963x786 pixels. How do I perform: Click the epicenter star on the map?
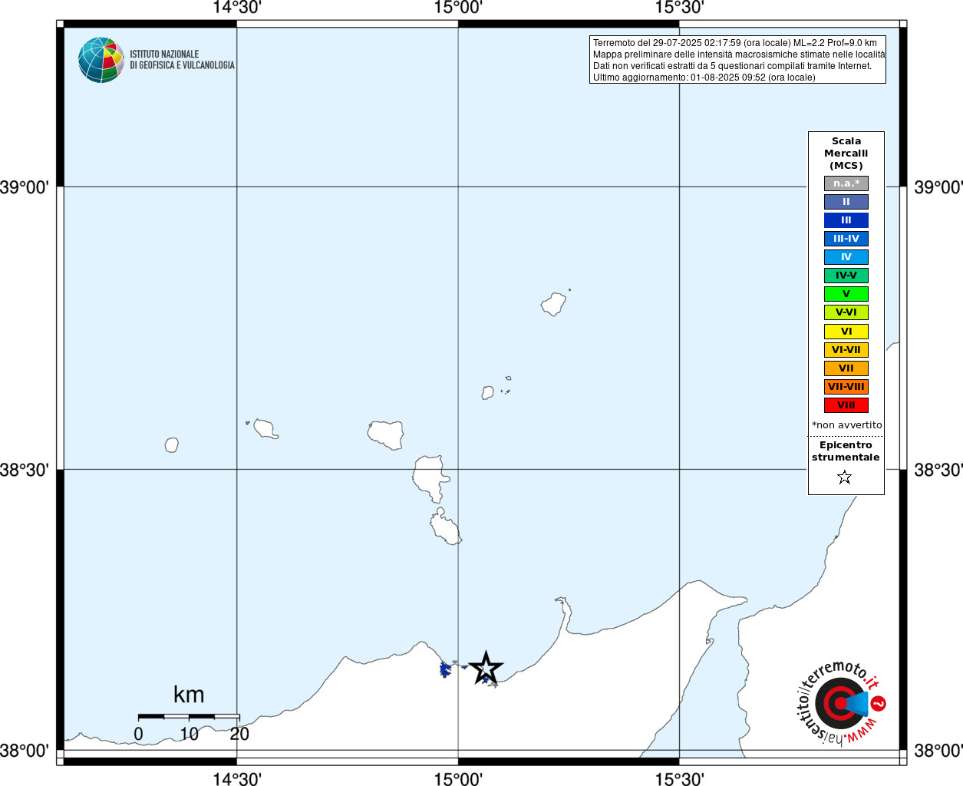pyautogui.click(x=486, y=668)
